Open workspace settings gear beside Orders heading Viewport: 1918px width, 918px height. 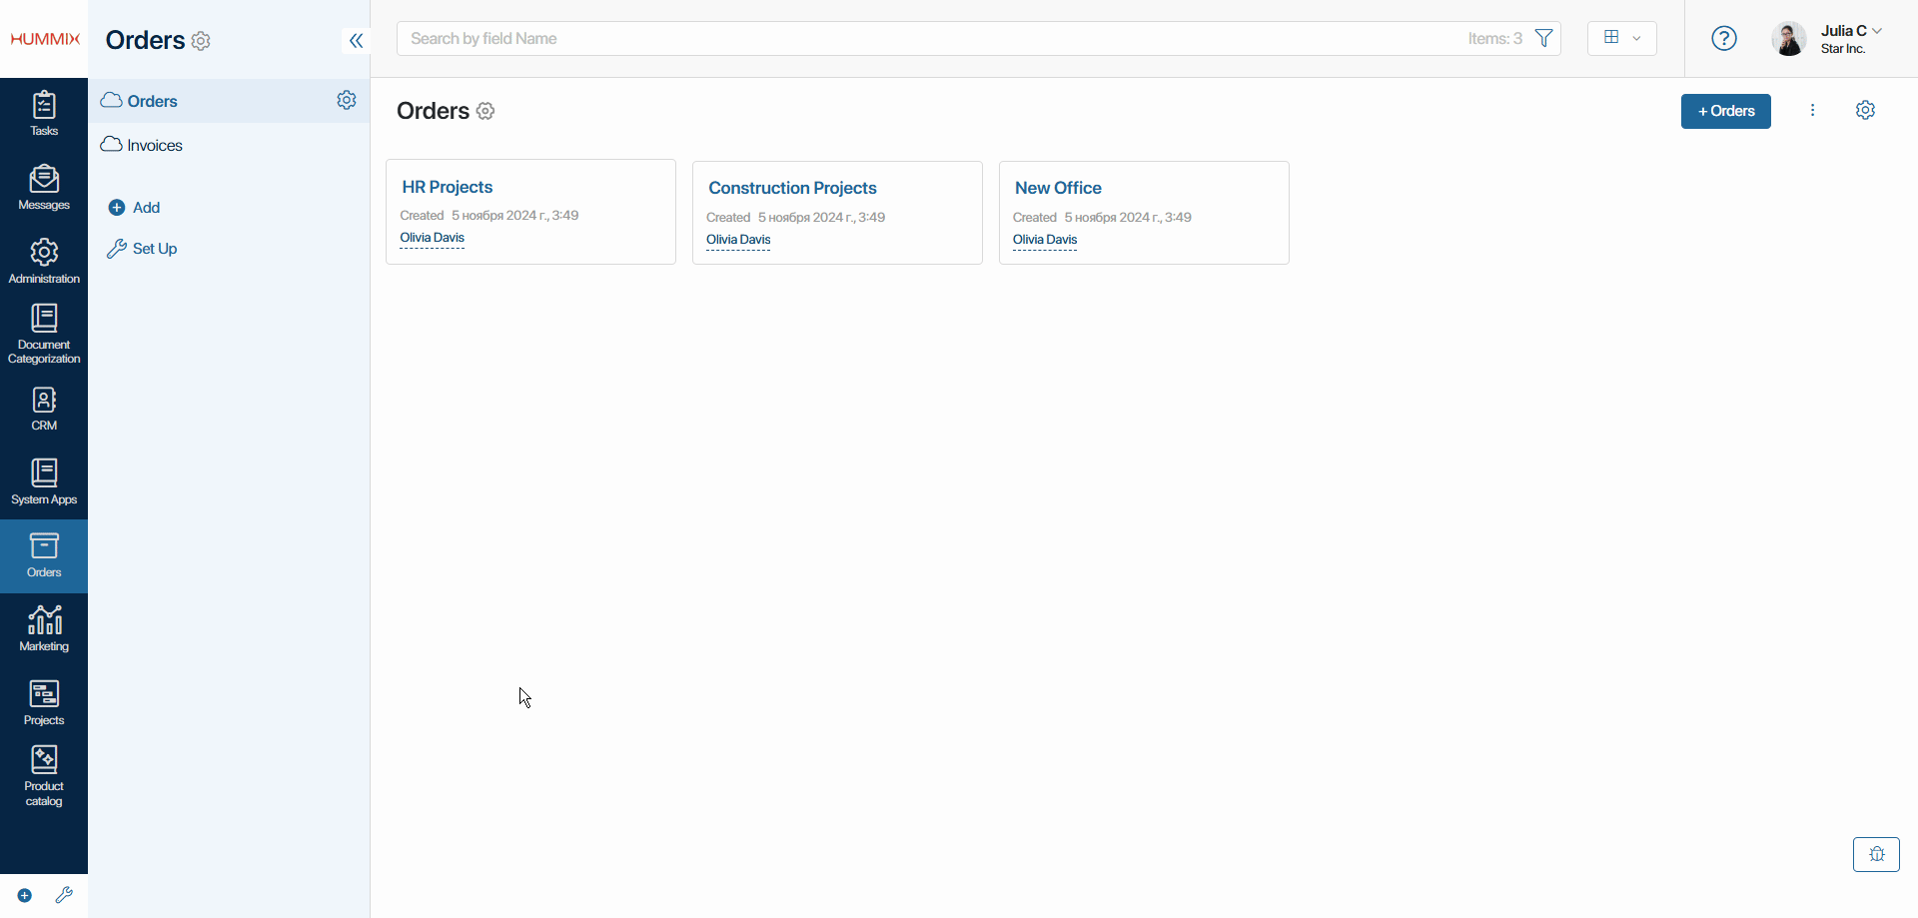point(201,41)
